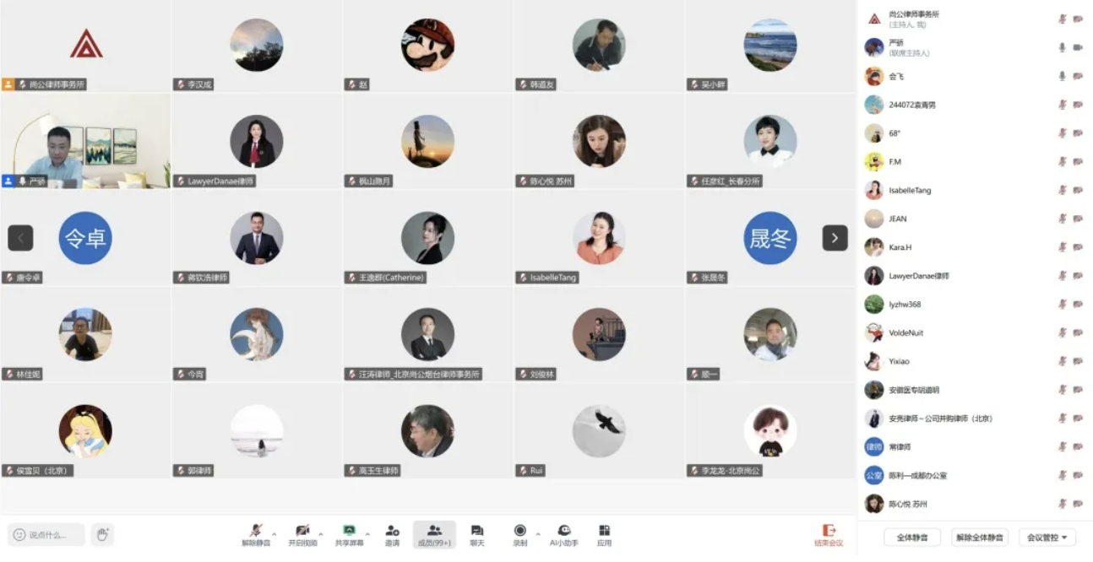Expand video options arrow beside Start Video
Screen dimensions: 1093x562
(320, 533)
